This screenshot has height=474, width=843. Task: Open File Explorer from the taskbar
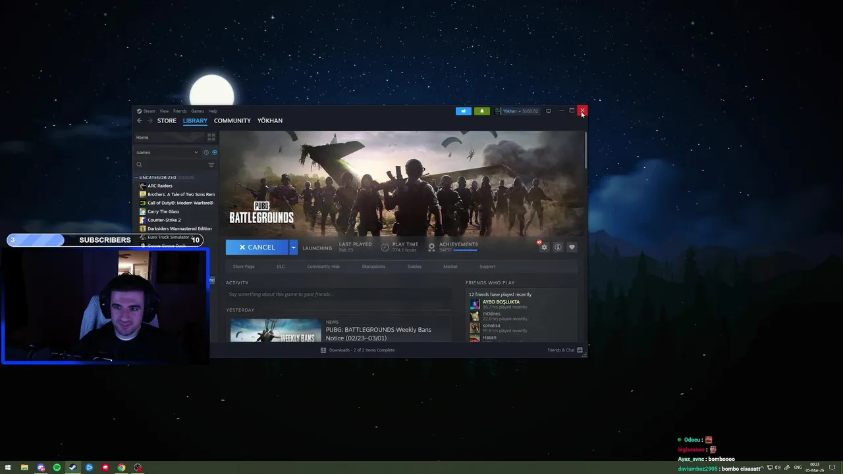tap(24, 468)
